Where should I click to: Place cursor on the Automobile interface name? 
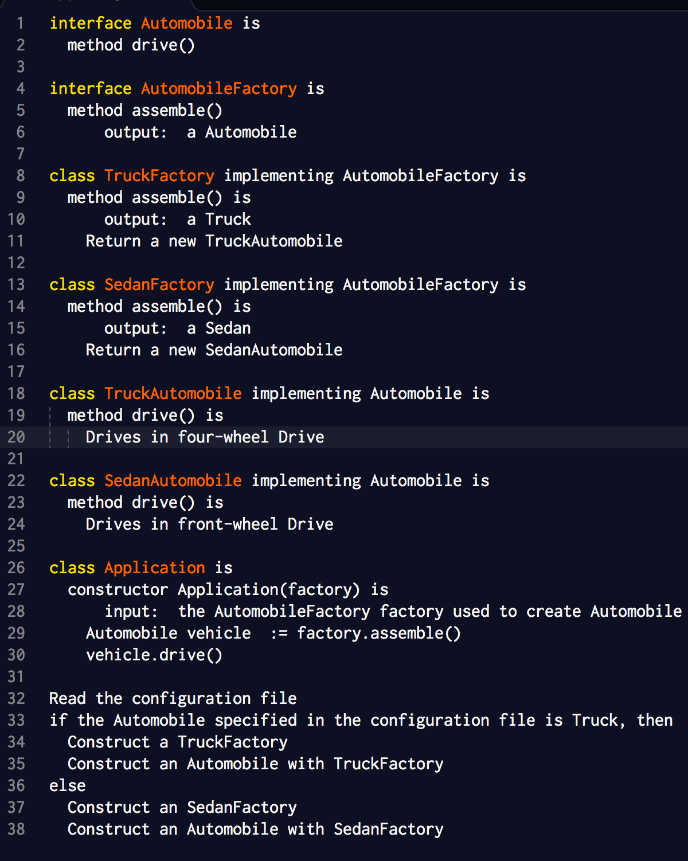pyautogui.click(x=186, y=23)
